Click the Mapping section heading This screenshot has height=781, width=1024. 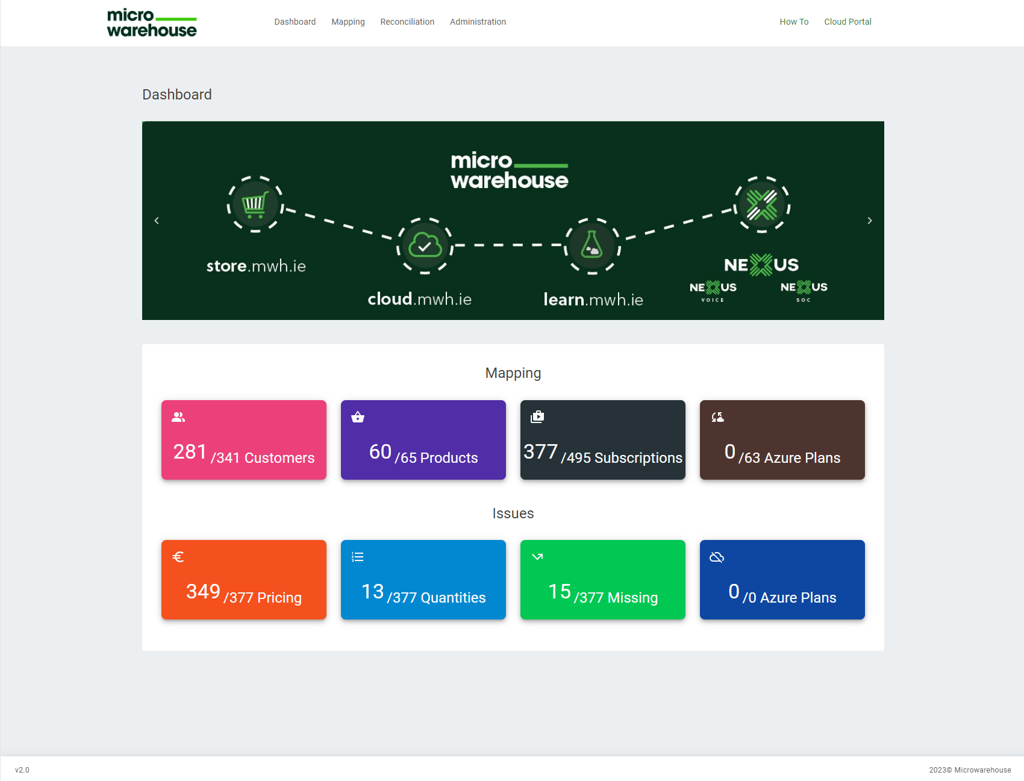pos(513,373)
